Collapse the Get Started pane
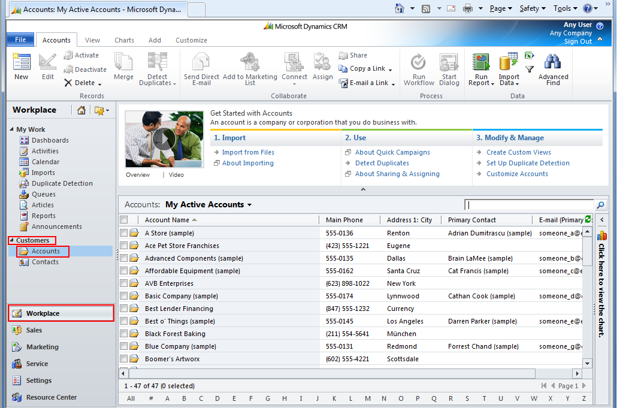 tap(363, 189)
